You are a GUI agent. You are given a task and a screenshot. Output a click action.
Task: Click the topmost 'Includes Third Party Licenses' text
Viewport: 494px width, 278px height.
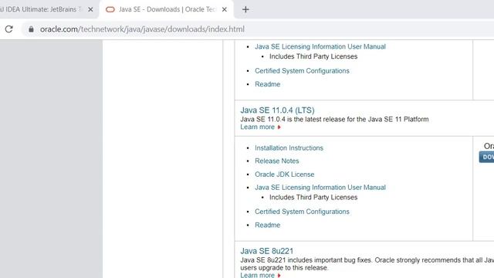[313, 56]
